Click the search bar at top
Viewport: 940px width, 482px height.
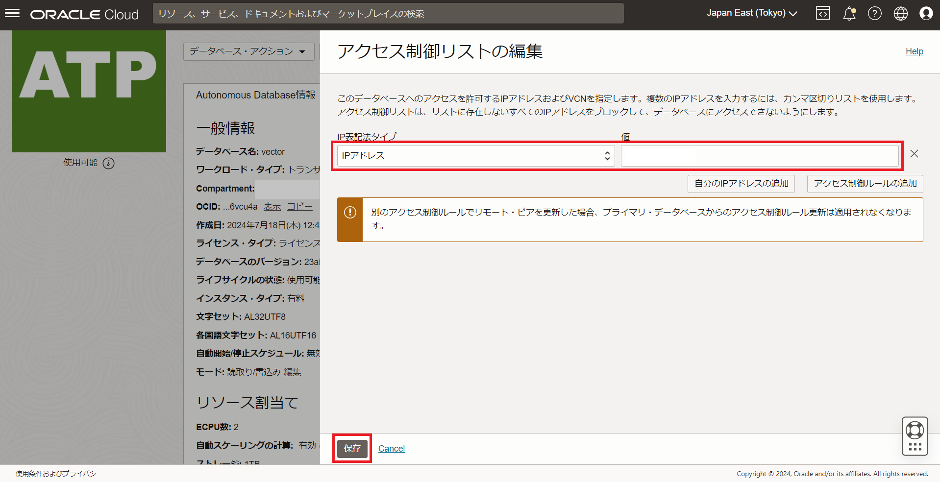tap(388, 14)
